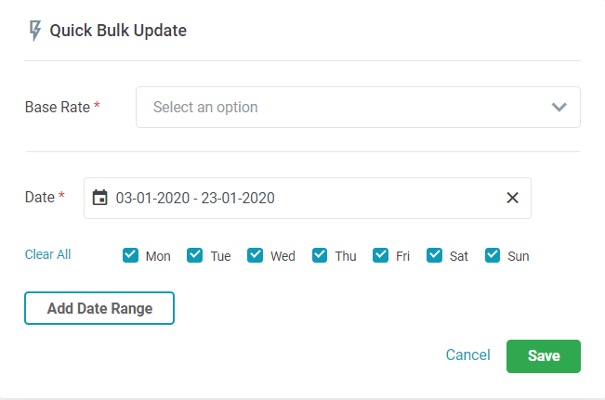Uncheck the Sun checkbox

tap(493, 255)
